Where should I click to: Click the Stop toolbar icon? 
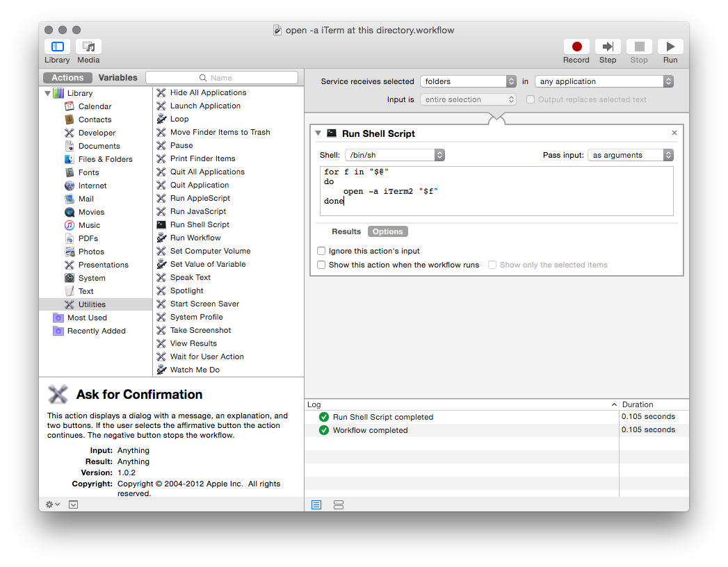pos(639,47)
